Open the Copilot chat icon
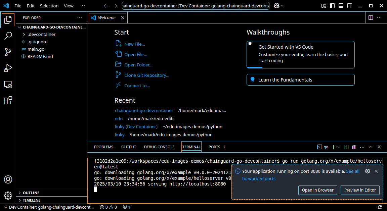387x211 pixels. click(x=276, y=6)
